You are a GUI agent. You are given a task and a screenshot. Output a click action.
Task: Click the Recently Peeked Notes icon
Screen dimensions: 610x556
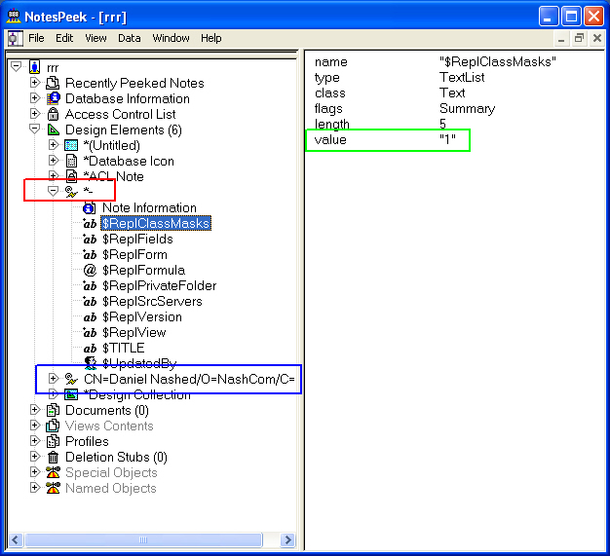53,83
